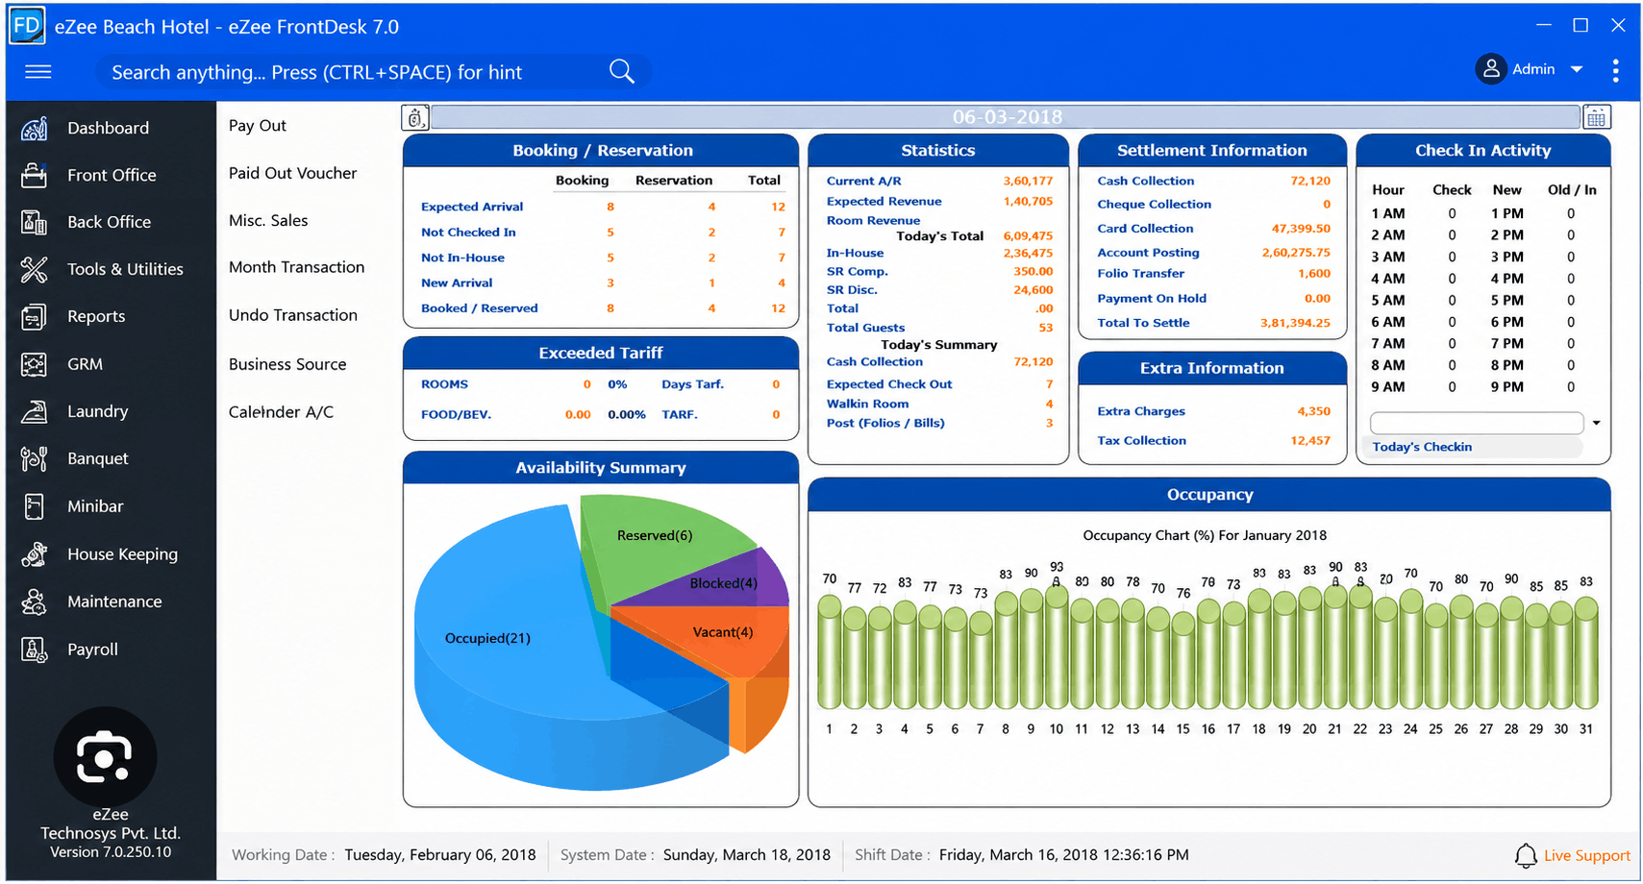
Task: Open the Check In Activity dropdown arrow
Action: pos(1596,423)
